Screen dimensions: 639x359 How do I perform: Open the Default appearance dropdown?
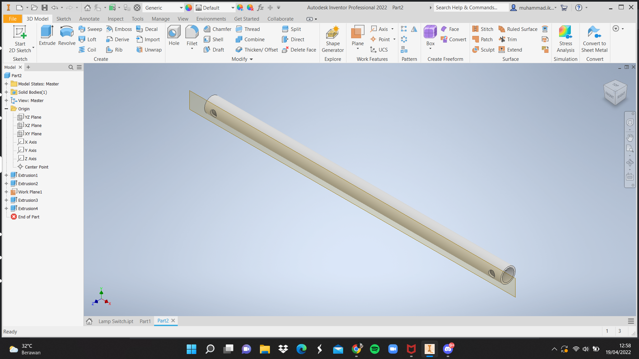tap(233, 8)
